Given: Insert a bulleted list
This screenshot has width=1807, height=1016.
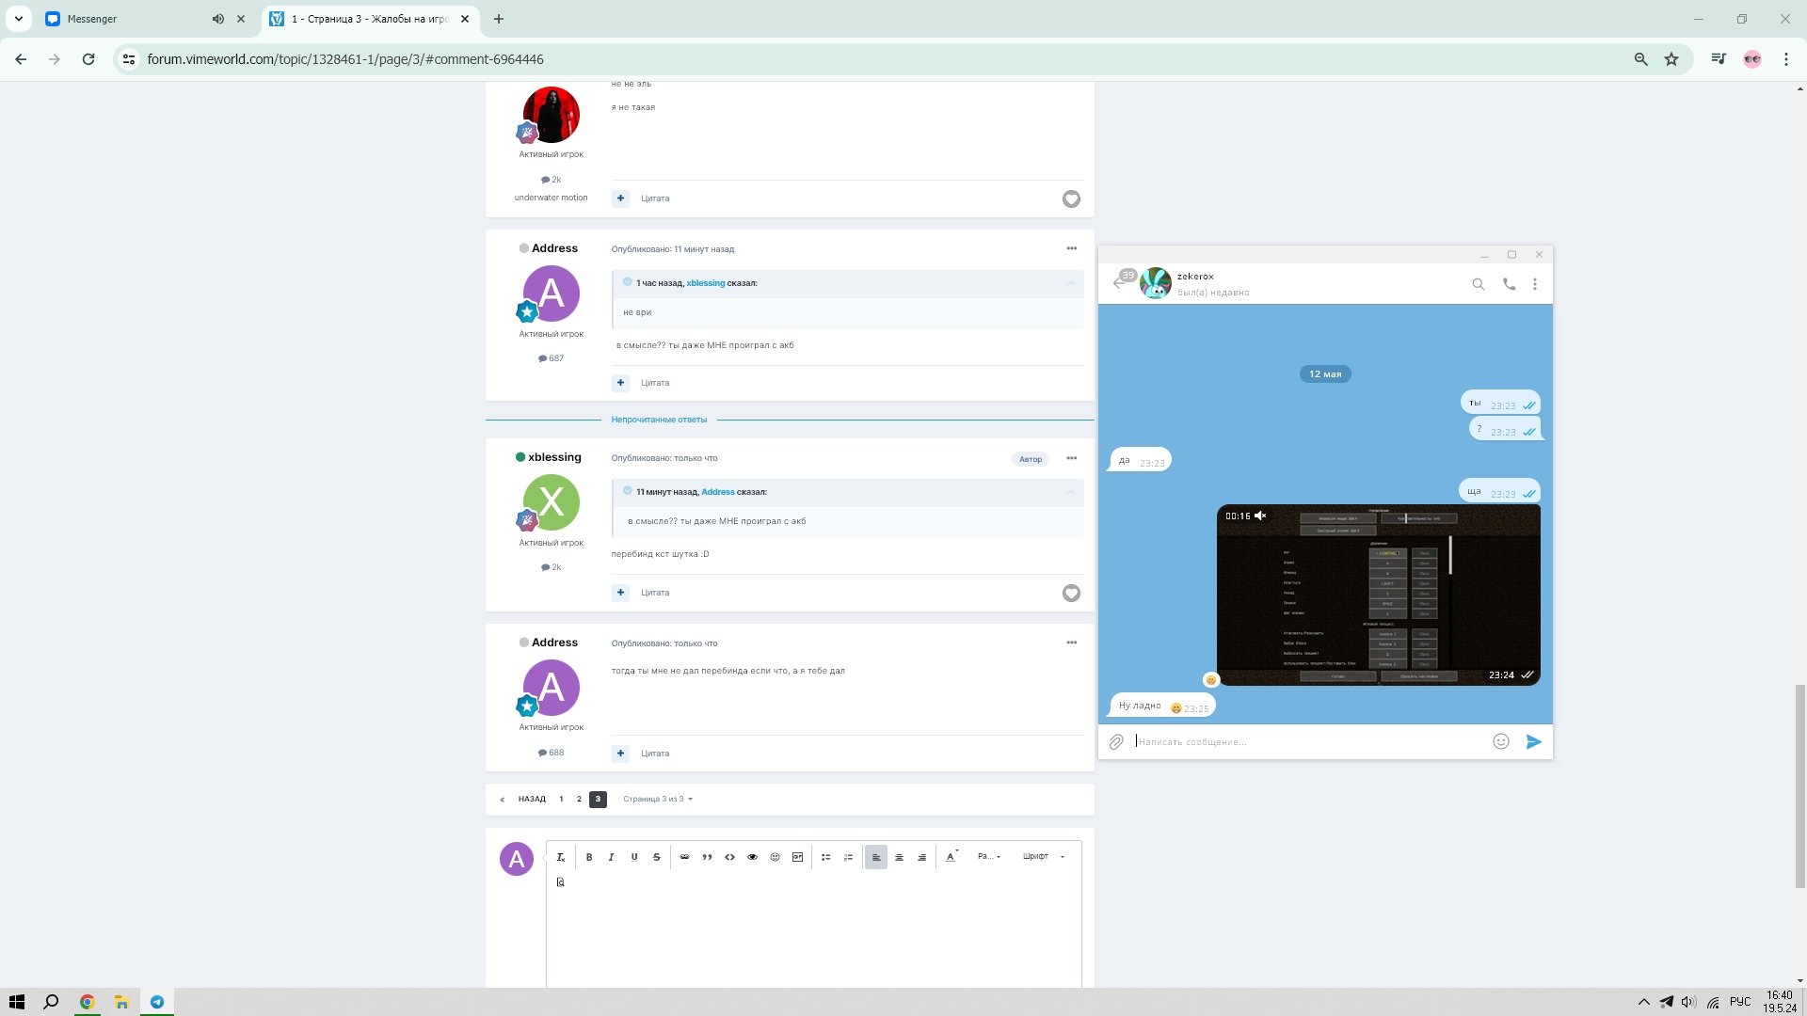Looking at the screenshot, I should pos(825,857).
